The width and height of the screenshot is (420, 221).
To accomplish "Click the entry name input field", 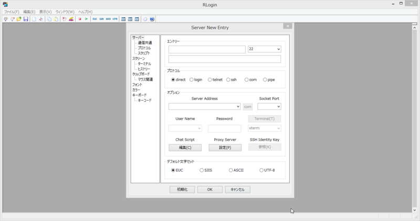I will [207, 49].
